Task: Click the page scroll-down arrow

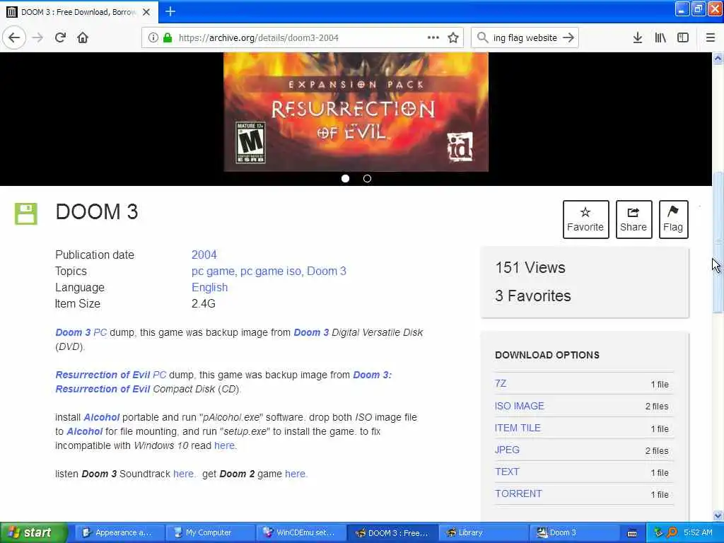Action: [x=718, y=515]
